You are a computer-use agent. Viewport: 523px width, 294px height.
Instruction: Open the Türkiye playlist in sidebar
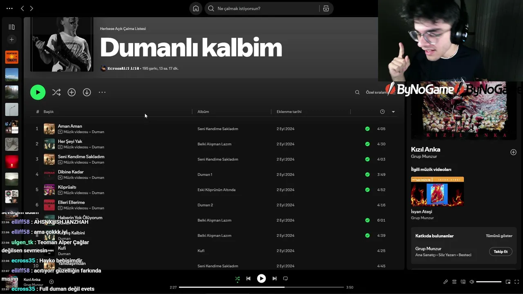point(11,57)
